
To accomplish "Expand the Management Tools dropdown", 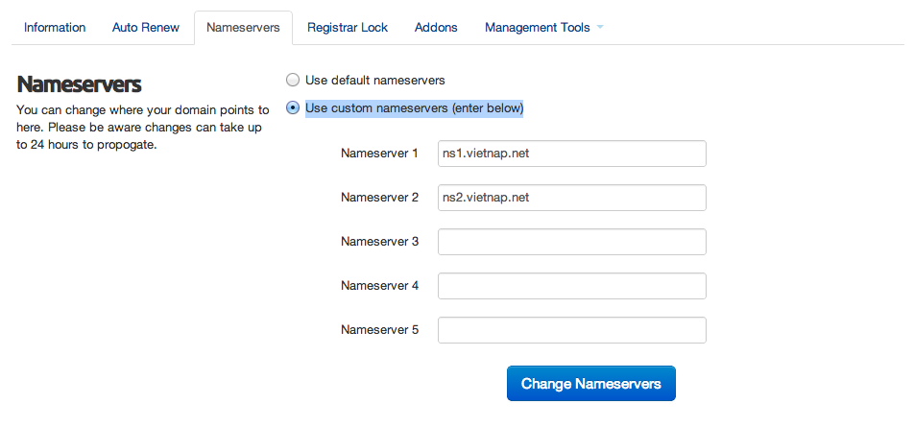I will (x=538, y=28).
